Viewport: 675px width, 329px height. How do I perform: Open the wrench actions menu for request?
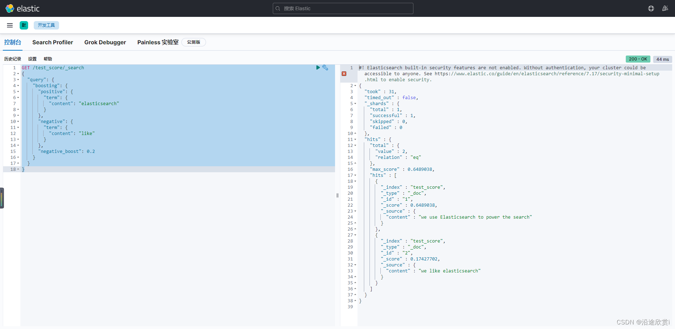[325, 67]
